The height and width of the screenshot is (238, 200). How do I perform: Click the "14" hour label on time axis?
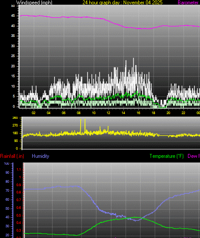[x=123, y=113]
